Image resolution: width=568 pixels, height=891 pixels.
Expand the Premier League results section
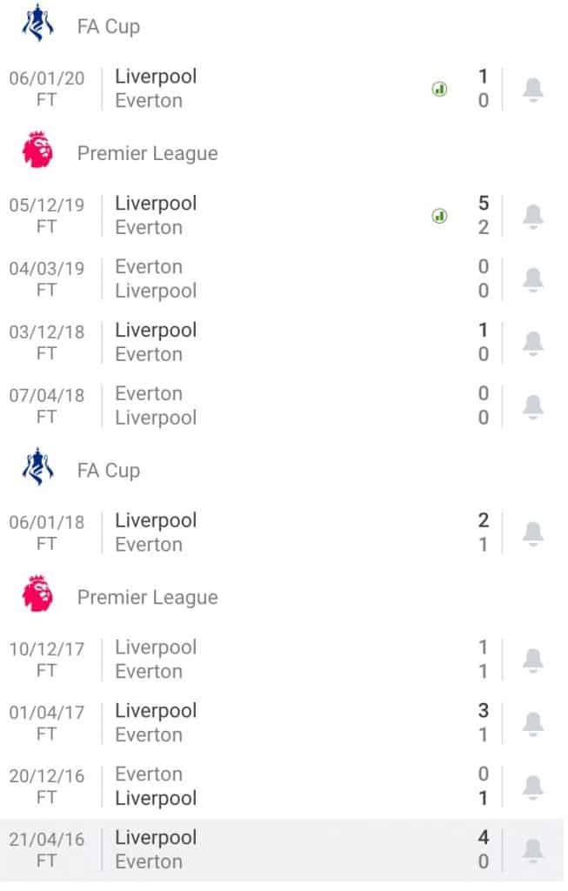point(147,153)
